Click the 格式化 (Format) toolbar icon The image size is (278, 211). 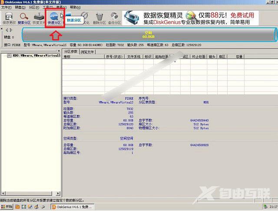click(85, 18)
